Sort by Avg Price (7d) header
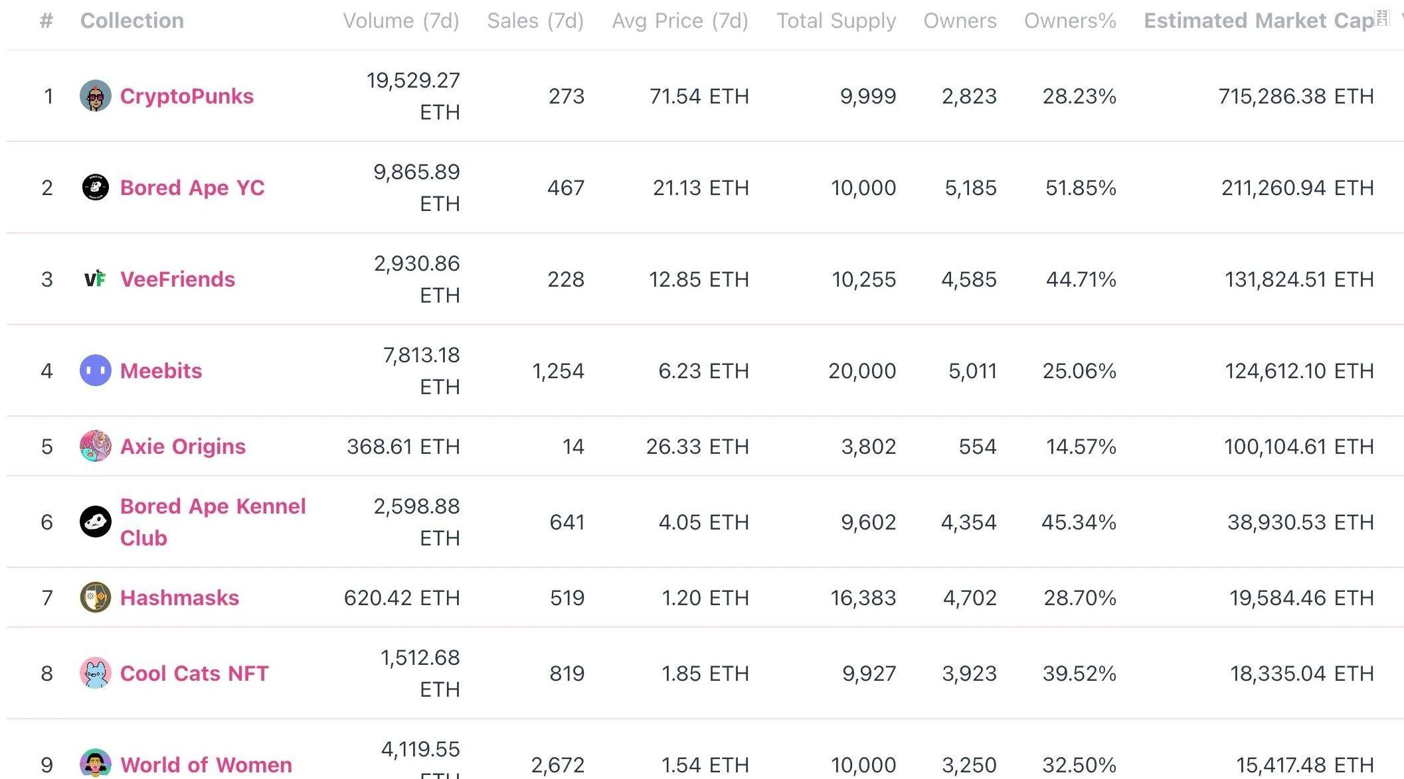 (x=679, y=21)
